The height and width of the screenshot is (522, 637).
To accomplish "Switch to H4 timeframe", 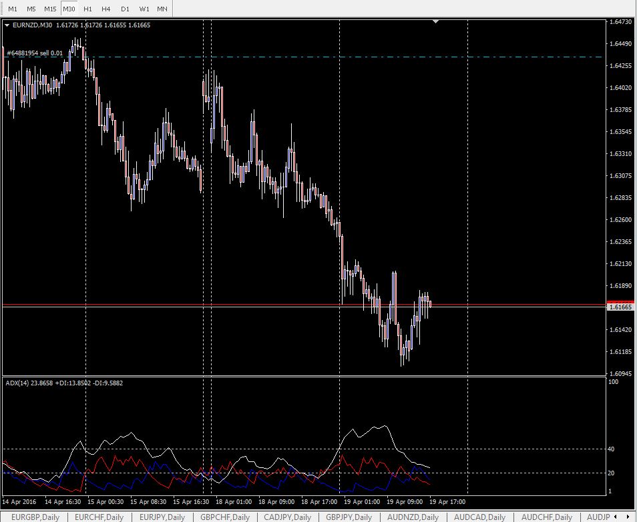I will coord(106,9).
